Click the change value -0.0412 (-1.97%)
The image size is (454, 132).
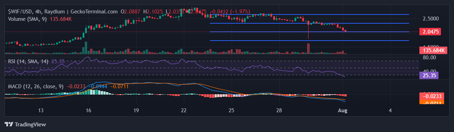229,11
